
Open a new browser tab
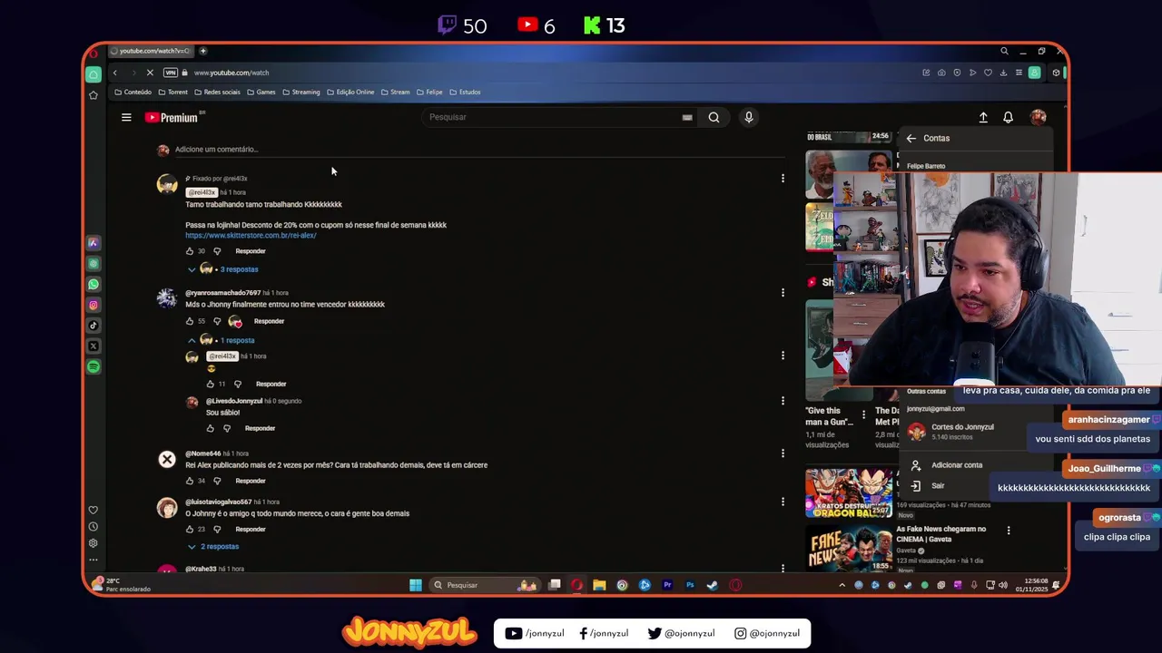click(x=202, y=51)
